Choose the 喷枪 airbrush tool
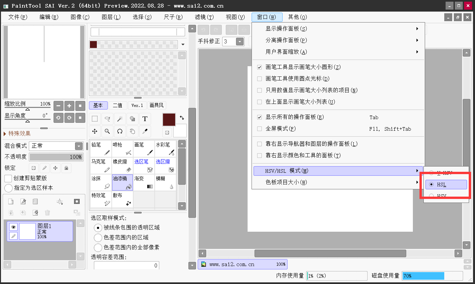 [x=122, y=148]
